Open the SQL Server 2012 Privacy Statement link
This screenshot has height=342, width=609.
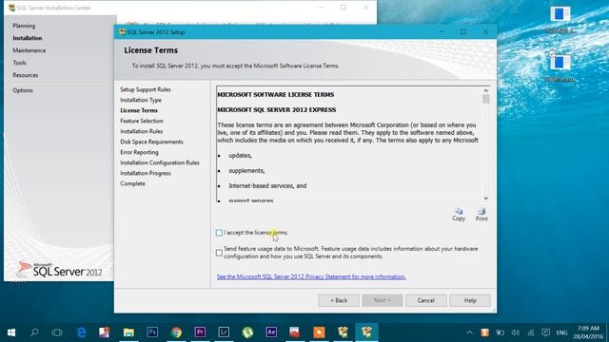click(311, 276)
